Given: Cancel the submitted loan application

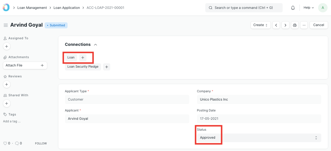Looking at the screenshot, I should click(319, 25).
